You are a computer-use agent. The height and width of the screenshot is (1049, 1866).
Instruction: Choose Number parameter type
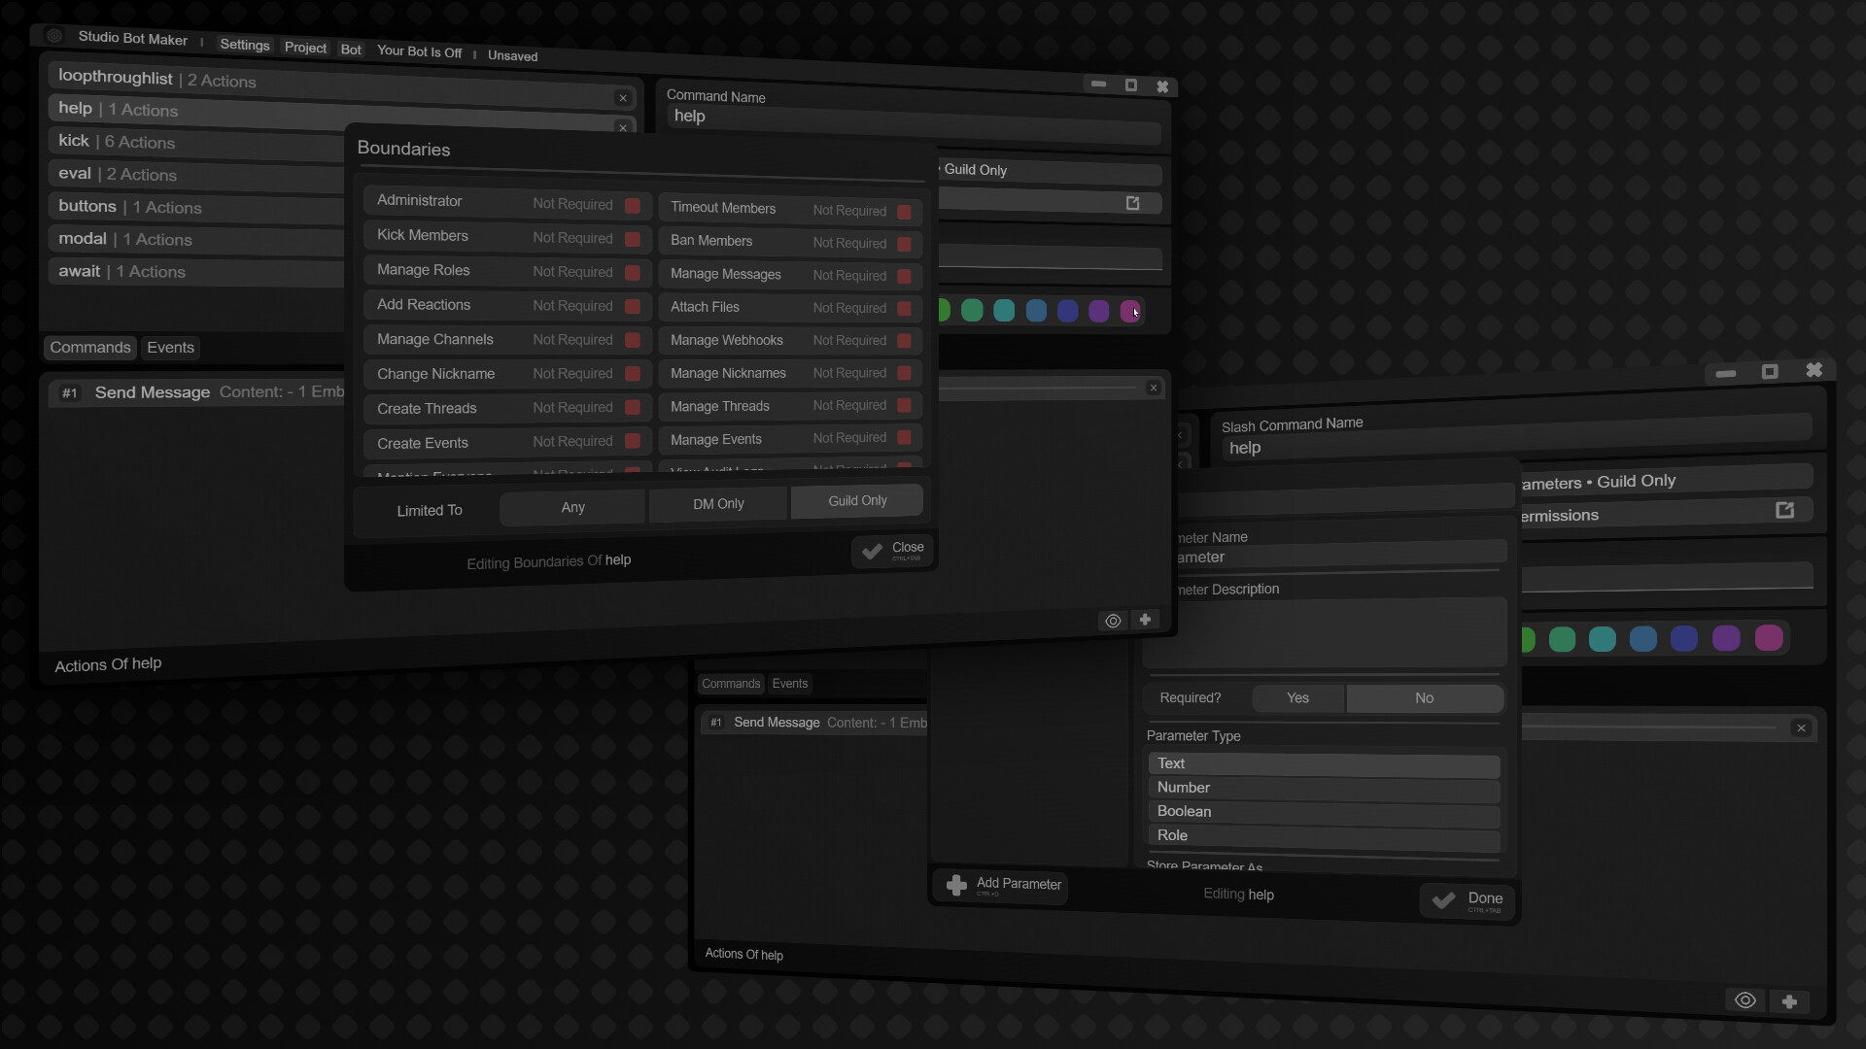pos(1324,789)
